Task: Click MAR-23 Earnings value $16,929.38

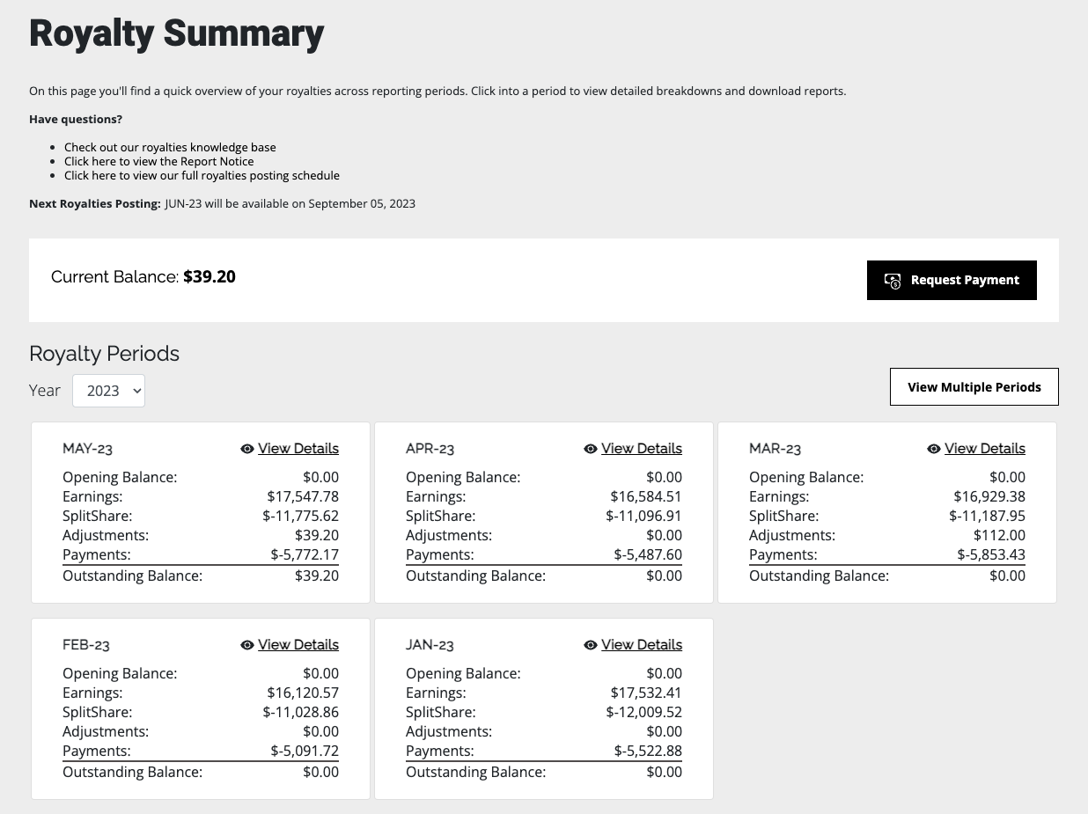Action: 989,497
